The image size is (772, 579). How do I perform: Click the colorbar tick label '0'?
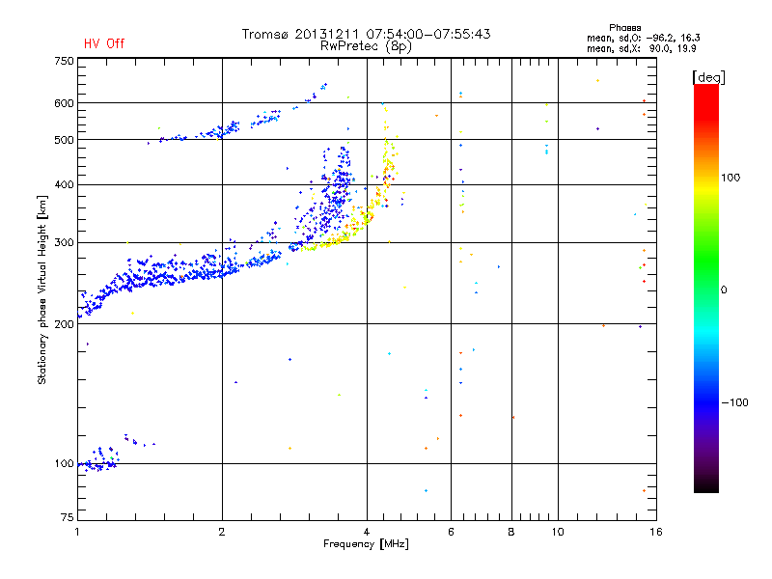[724, 290]
